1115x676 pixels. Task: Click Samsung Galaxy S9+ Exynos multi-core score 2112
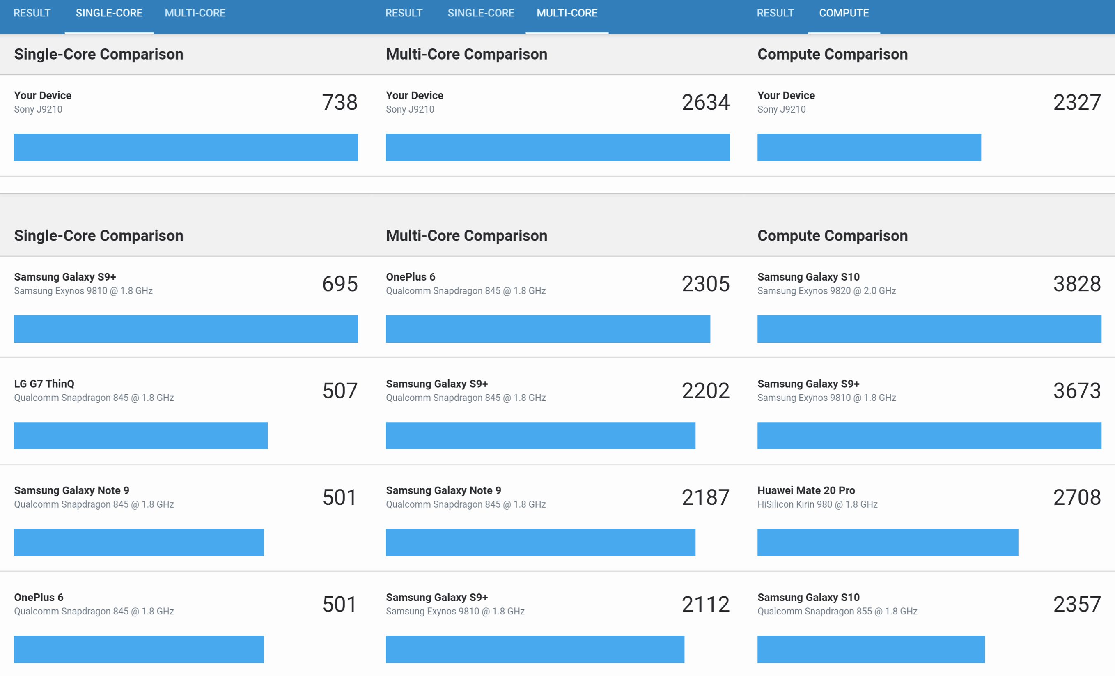705,605
